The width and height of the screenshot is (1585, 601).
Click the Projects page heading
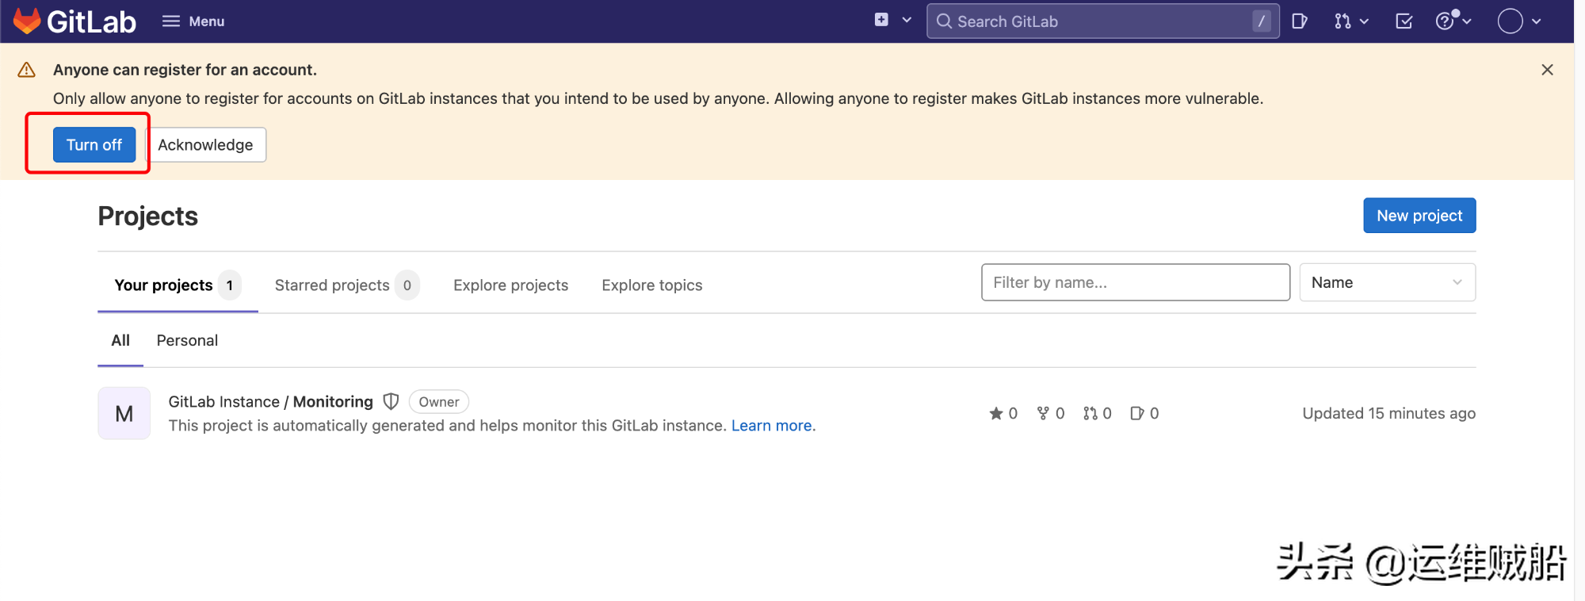148,216
